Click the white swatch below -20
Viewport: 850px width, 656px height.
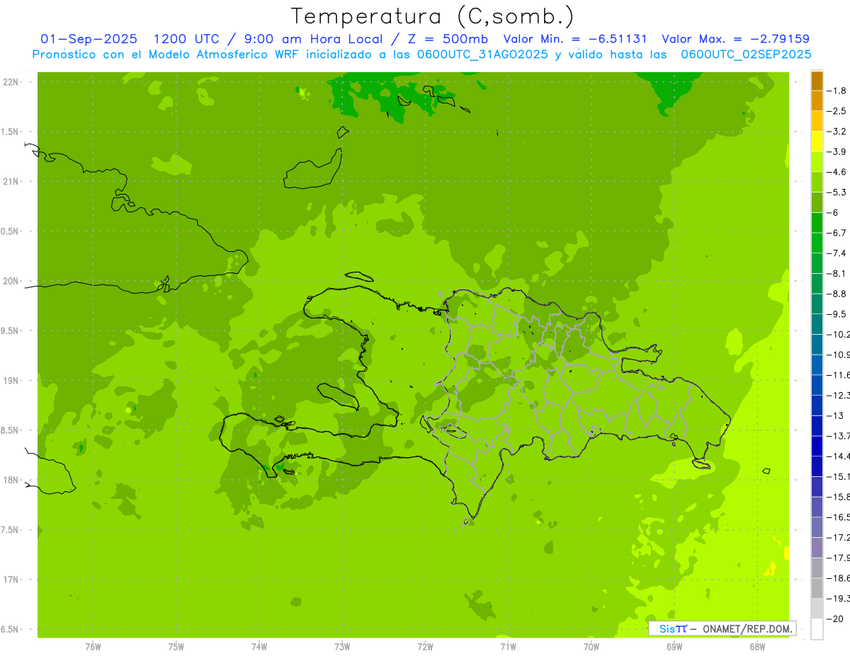point(817,628)
